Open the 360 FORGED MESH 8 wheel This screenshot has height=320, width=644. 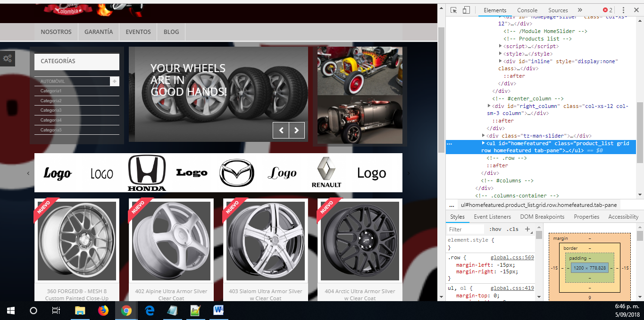point(77,241)
